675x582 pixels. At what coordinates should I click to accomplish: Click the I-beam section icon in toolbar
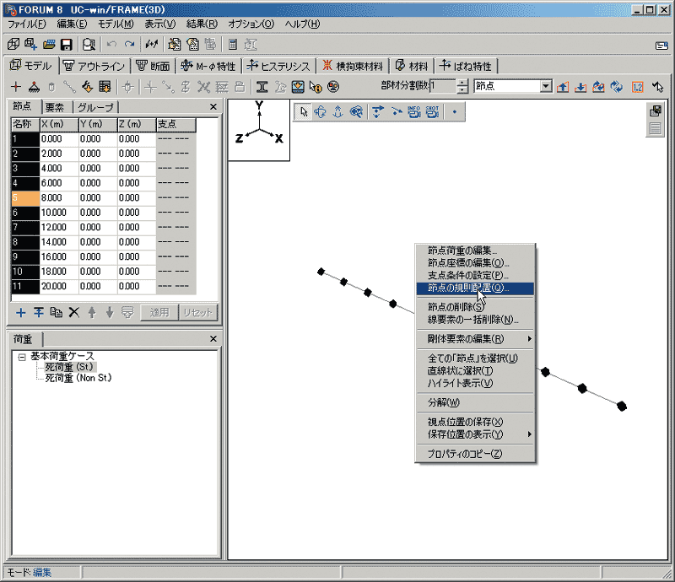262,87
